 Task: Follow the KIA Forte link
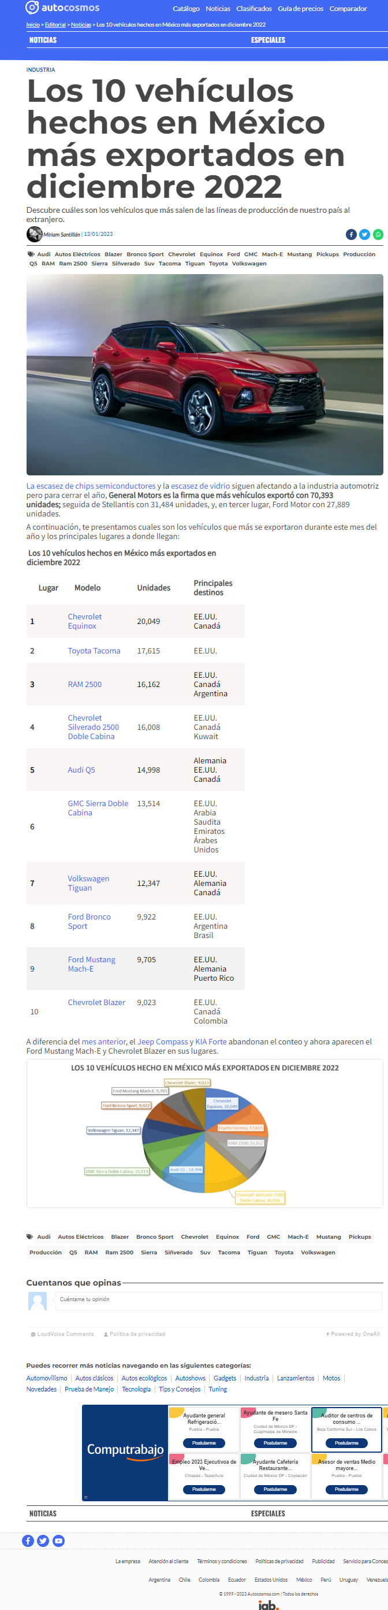pyautogui.click(x=211, y=1042)
